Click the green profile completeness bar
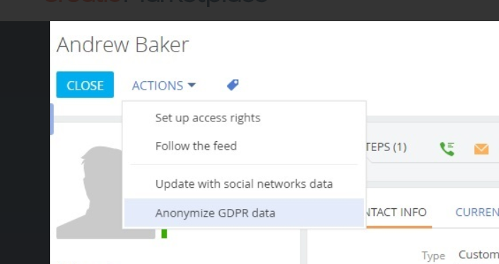This screenshot has width=499, height=264. pos(164,234)
